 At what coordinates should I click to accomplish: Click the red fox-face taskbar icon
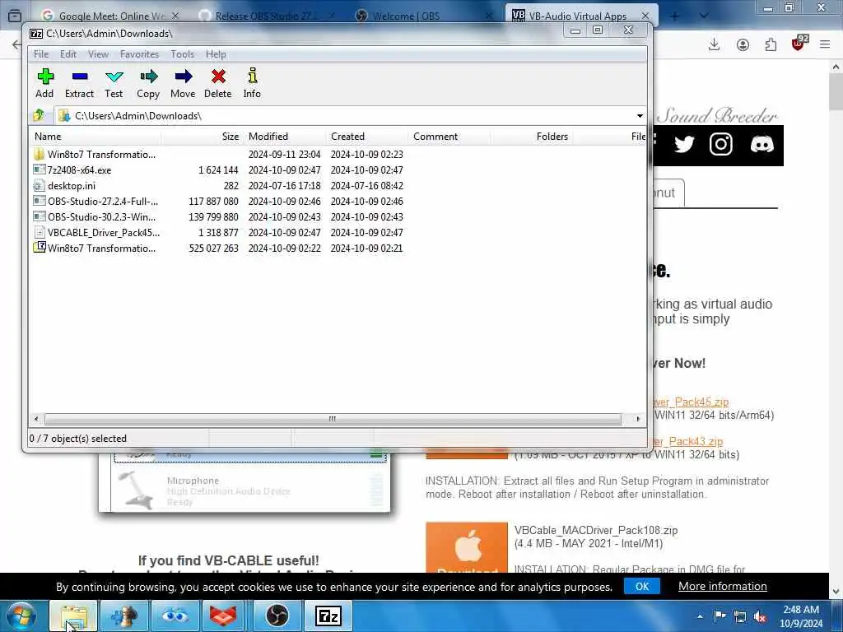click(223, 616)
